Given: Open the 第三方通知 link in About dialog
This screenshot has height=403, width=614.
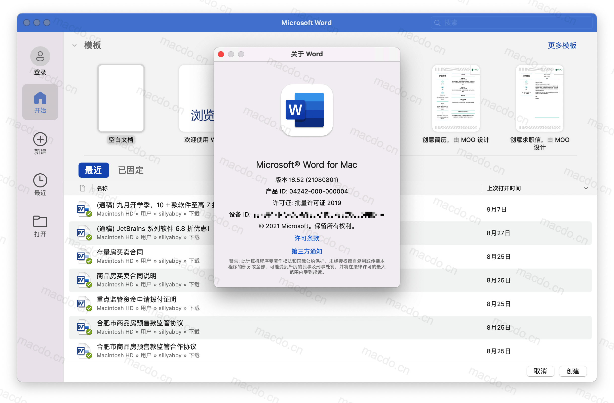Looking at the screenshot, I should point(307,251).
